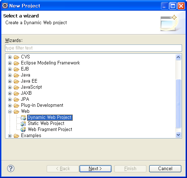Click the JAXB folder icon
The image size is (187, 178).
click(16, 93)
